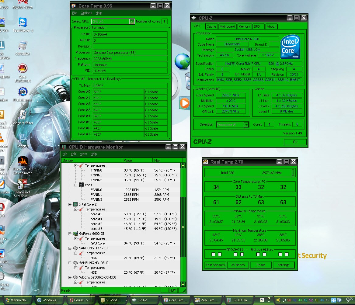Open the Alcohol 120% desktop shortcut
355x305 pixels.
pos(23,5)
